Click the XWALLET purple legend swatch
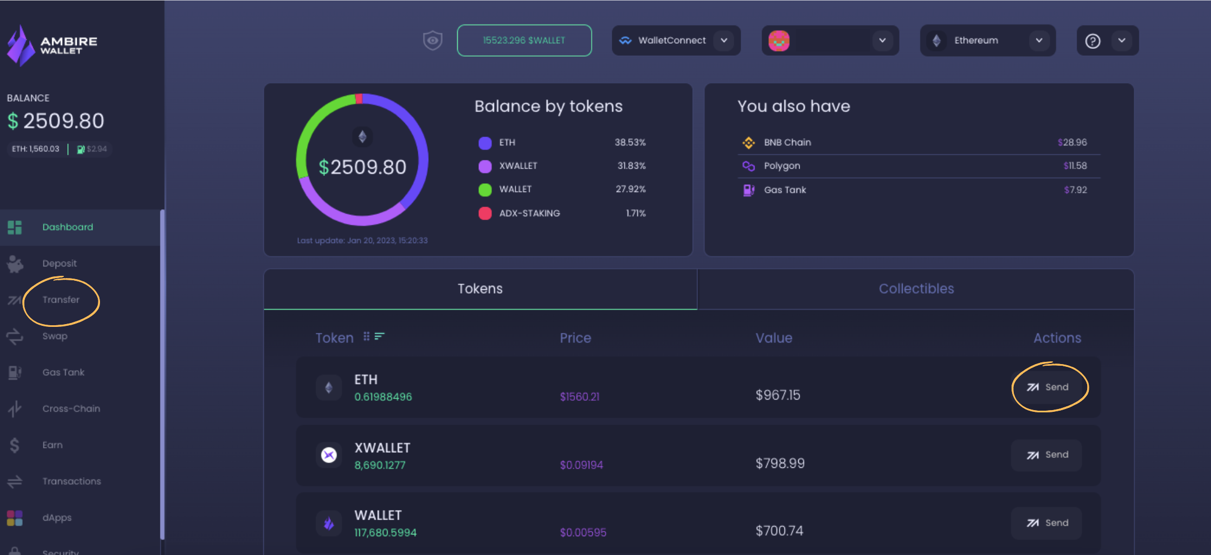 point(485,166)
